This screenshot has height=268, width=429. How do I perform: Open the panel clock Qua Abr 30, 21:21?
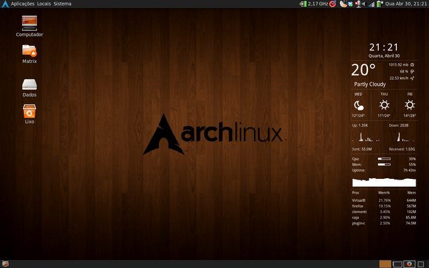point(406,4)
